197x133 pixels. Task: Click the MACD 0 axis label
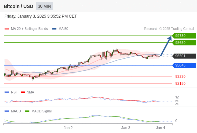pyautogui.click(x=176, y=121)
